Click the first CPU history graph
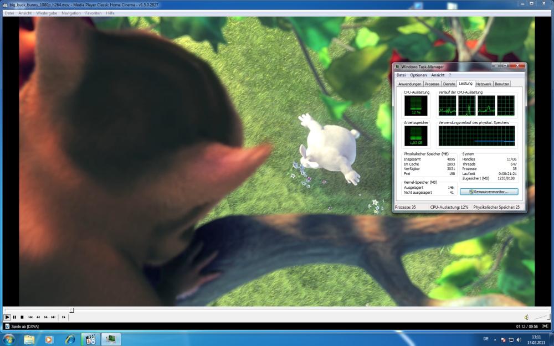The width and height of the screenshot is (554, 346). pos(447,105)
